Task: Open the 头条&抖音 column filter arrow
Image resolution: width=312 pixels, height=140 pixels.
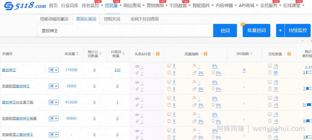Action: (x=154, y=54)
